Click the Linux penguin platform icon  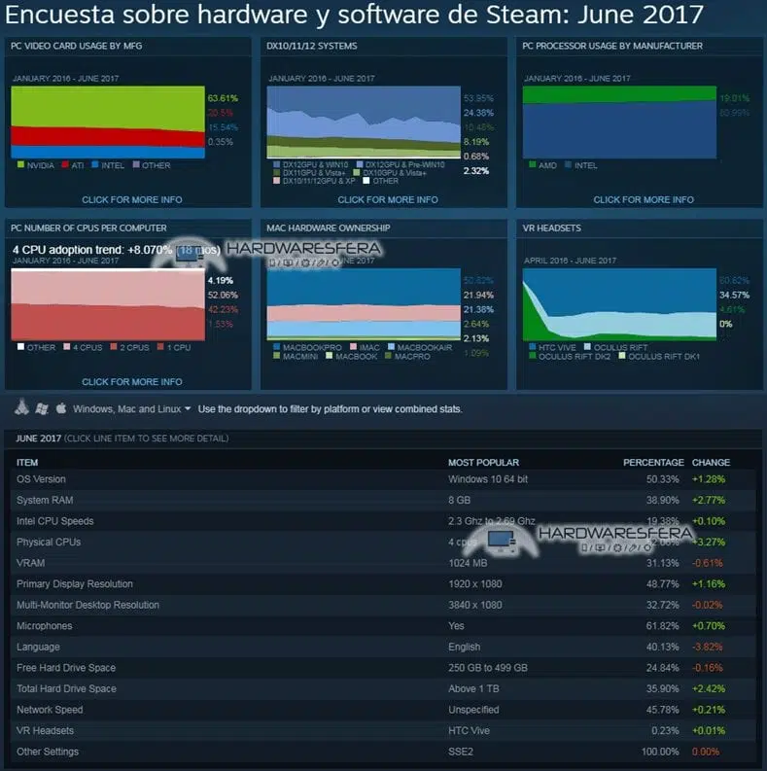click(21, 407)
